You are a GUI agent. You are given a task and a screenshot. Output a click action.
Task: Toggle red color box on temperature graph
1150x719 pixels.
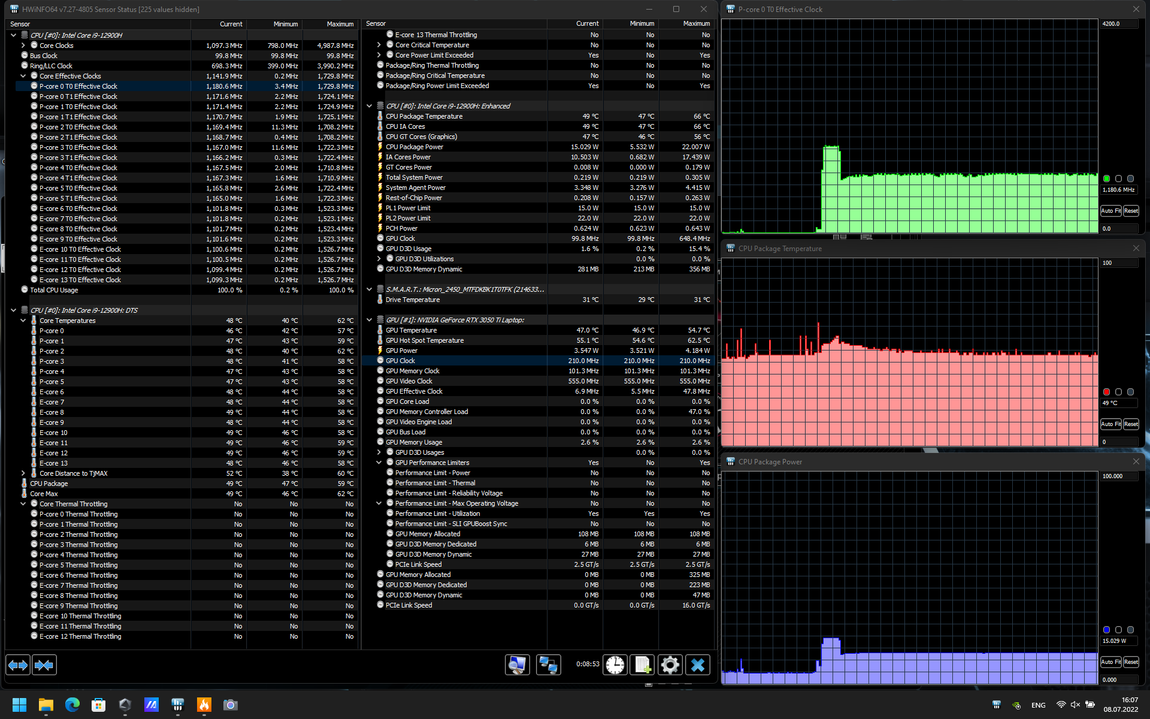pyautogui.click(x=1106, y=392)
